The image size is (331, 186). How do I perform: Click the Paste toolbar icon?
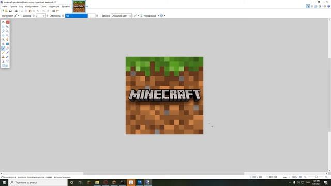click(x=30, y=11)
